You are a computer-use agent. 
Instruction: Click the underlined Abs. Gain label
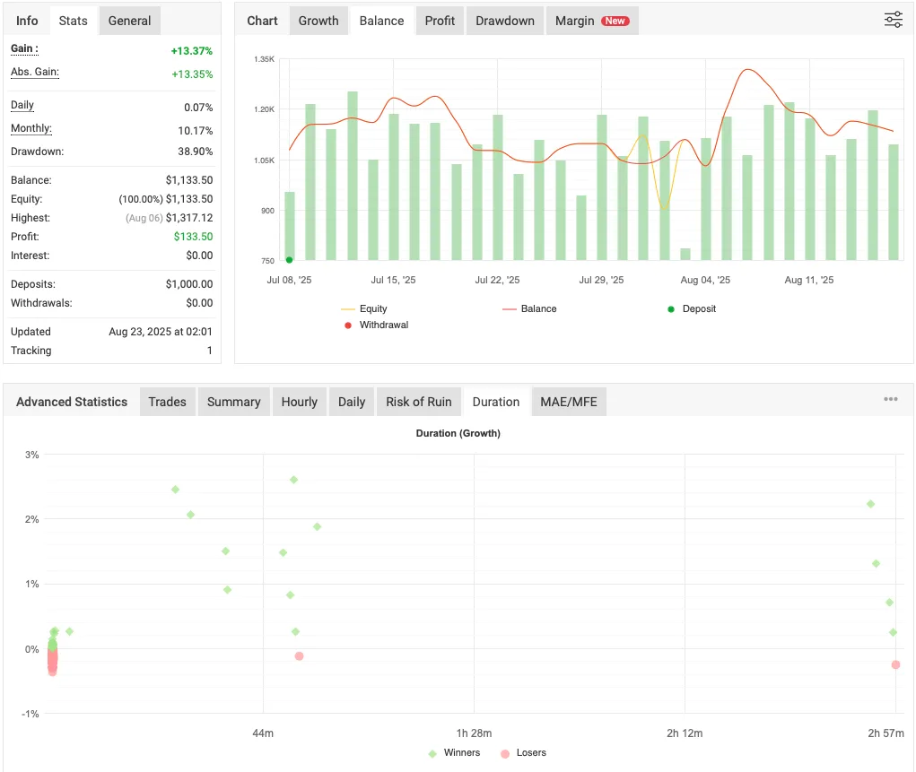click(34, 72)
